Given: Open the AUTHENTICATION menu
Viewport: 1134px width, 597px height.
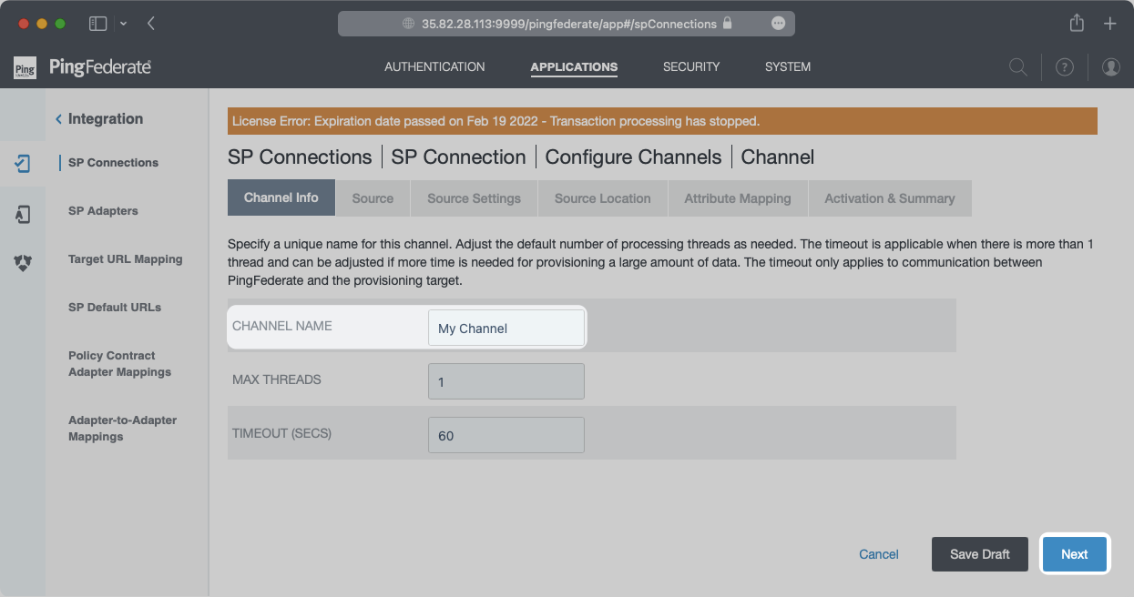Looking at the screenshot, I should 434,67.
